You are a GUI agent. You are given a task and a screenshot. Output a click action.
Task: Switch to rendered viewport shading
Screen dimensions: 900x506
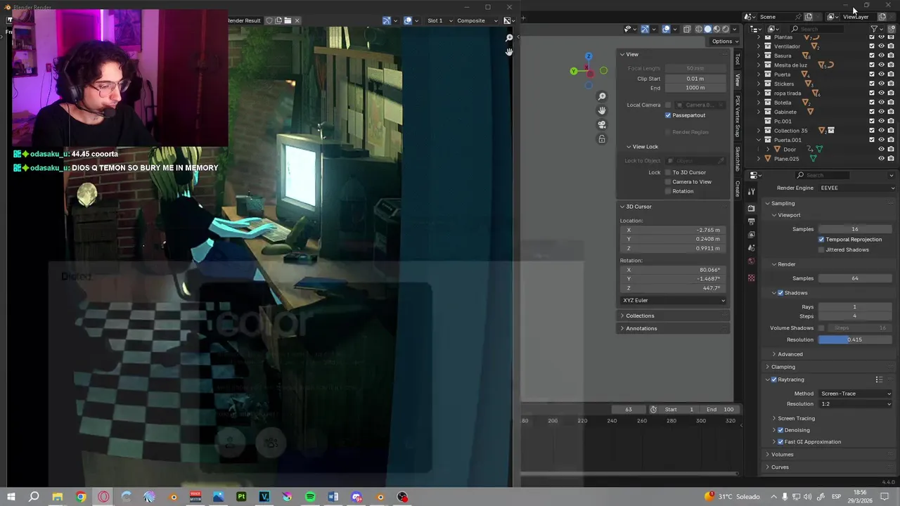(x=726, y=29)
